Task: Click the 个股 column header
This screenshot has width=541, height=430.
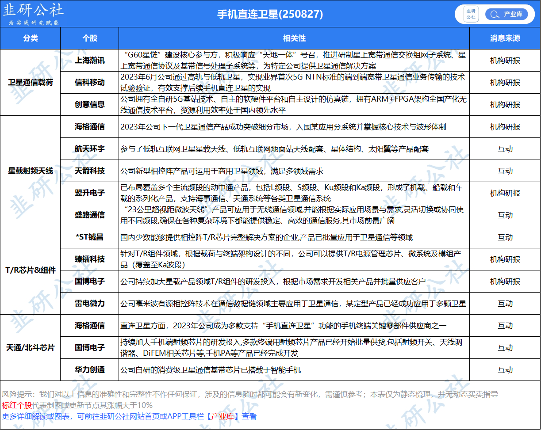Action: 89,38
